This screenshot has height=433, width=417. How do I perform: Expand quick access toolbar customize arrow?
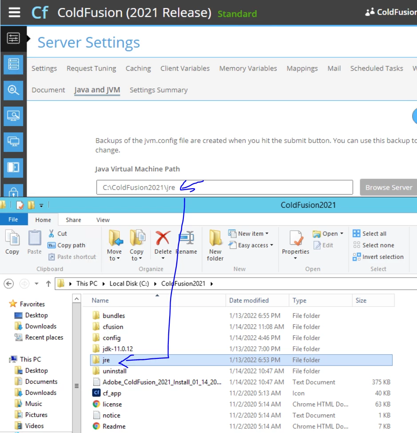[41, 205]
